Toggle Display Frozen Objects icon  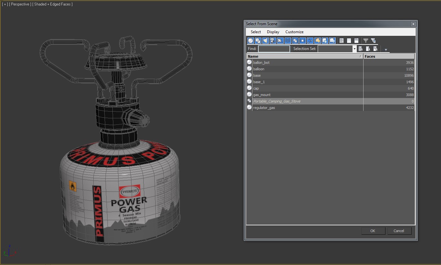click(325, 41)
